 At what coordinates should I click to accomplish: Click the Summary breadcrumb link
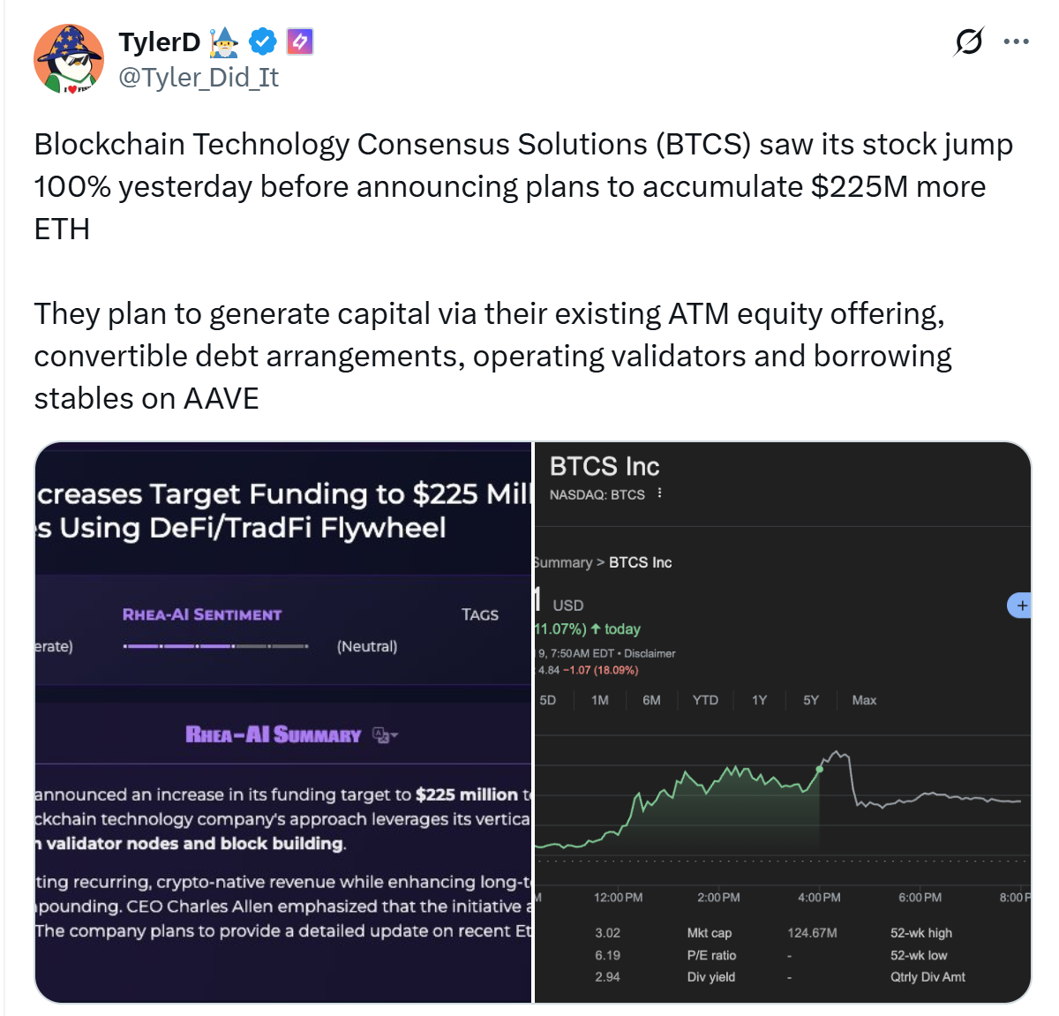pyautogui.click(x=563, y=562)
